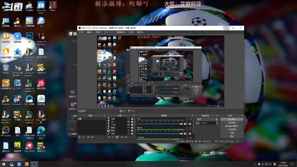Screen dimensions: 297x167
Task: Click the Audio Mixer vertical scrollbar
Action: coord(194,125)
